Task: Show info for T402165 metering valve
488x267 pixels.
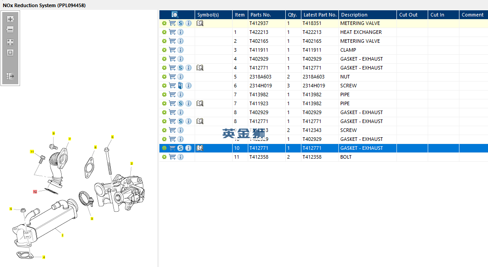Action: point(180,41)
